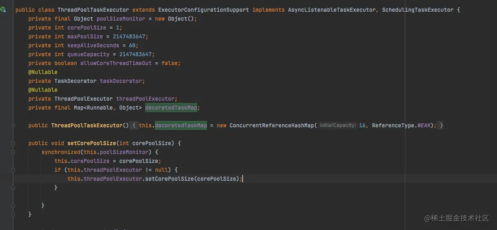Screen dimensions: 497x230
Task: Click the @Nullable annotation above threadPoolExecutor
Action: (x=43, y=90)
